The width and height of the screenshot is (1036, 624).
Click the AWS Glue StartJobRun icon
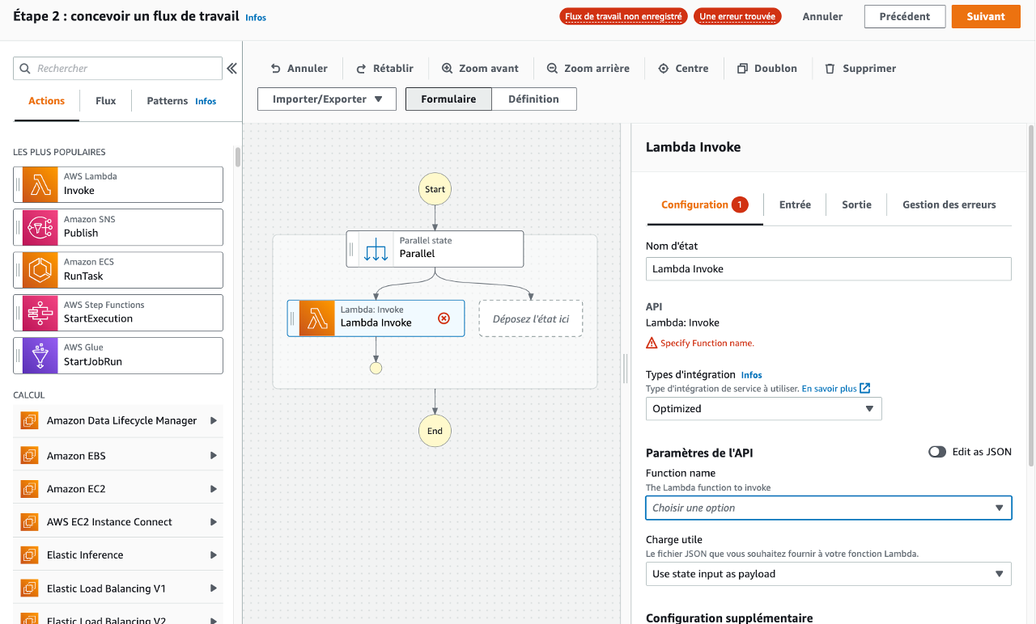(x=40, y=356)
